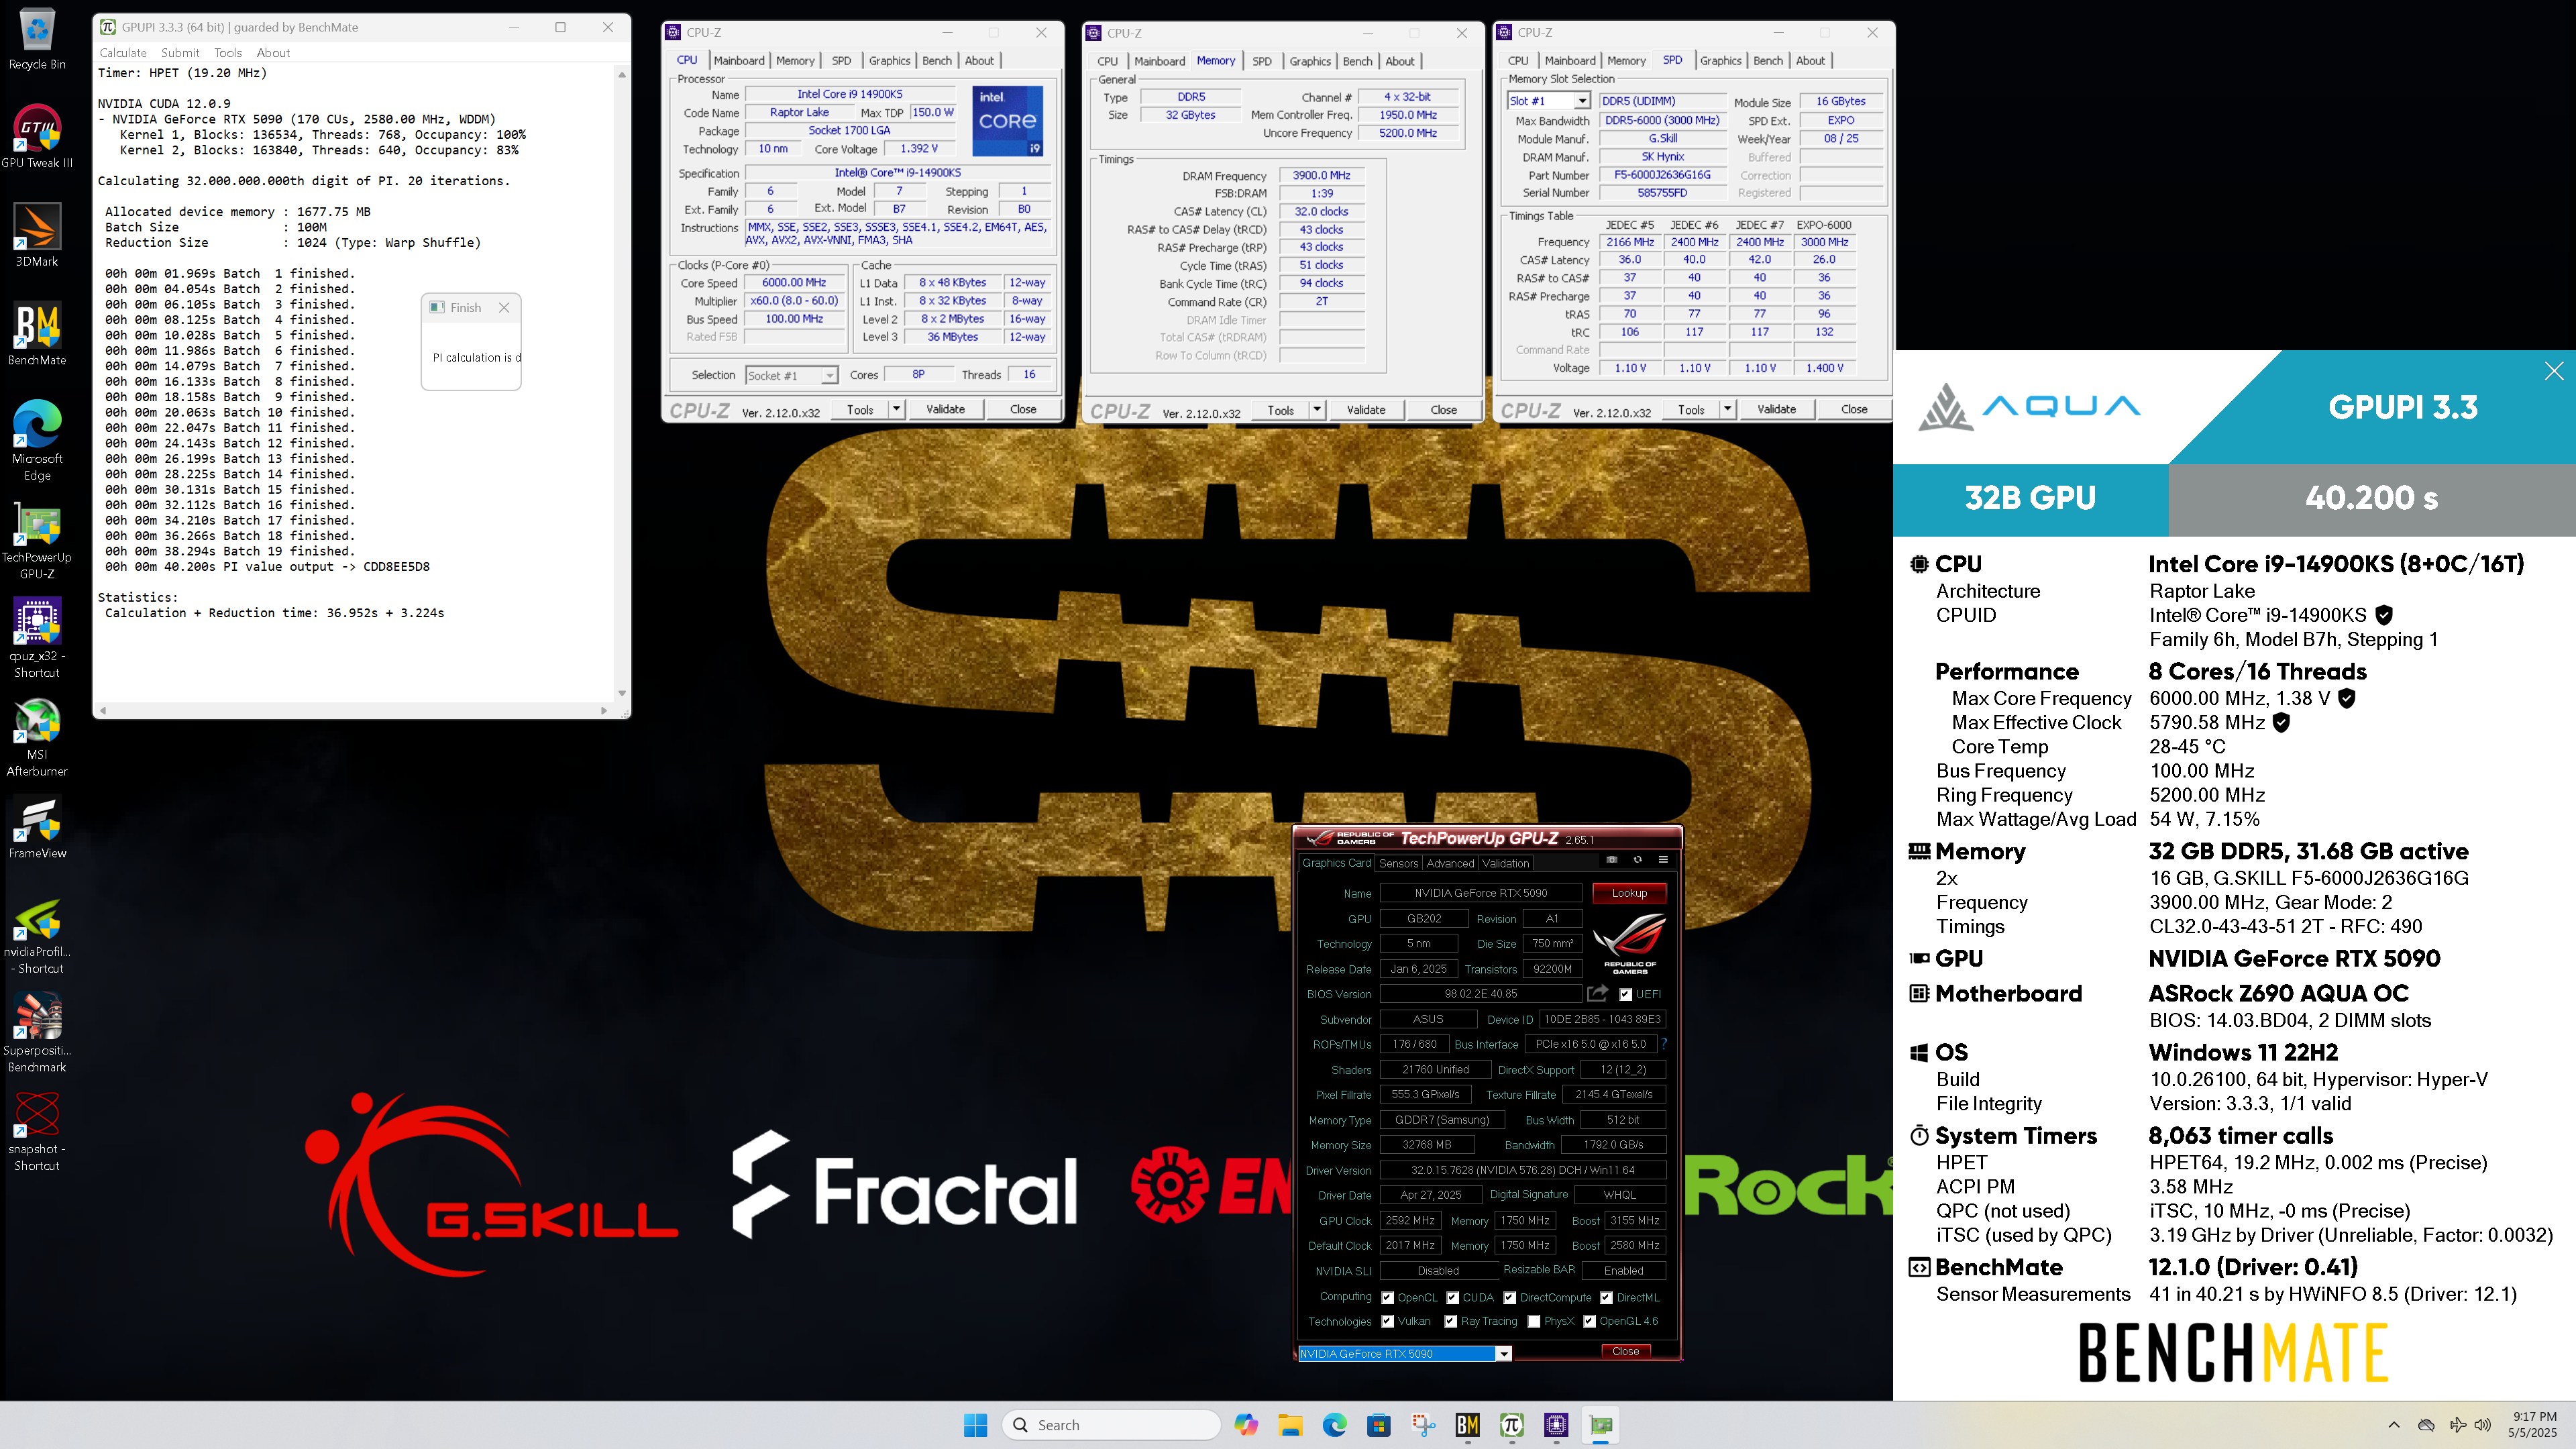This screenshot has width=2576, height=1449.
Task: Click GPUPI horizontal scrollbar right arrow
Action: (604, 710)
